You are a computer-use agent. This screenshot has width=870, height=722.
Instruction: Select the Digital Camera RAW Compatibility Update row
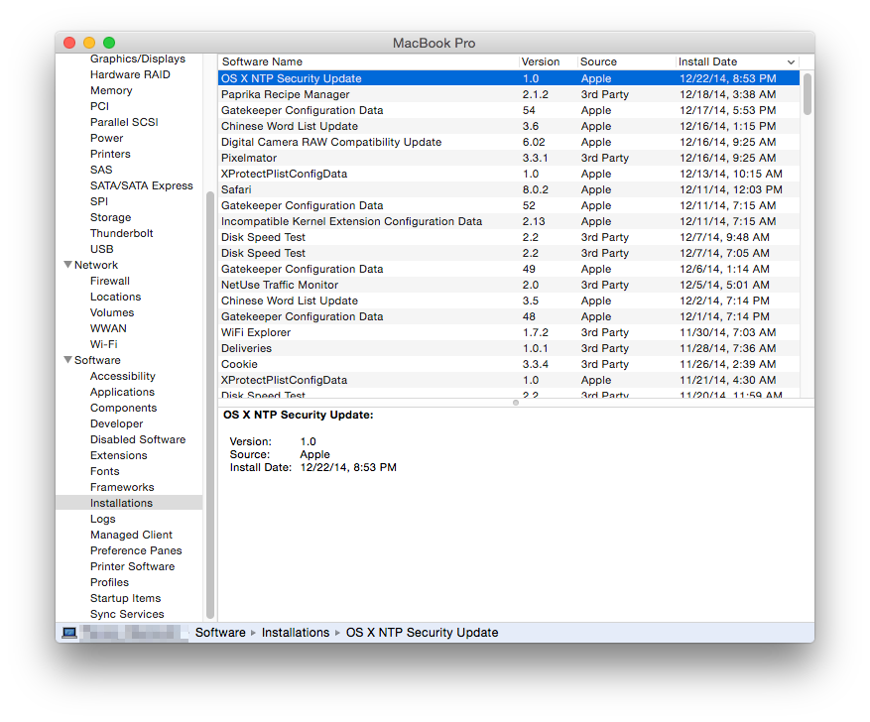tap(509, 142)
